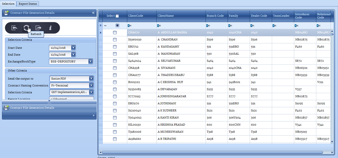Click the Report Location input field

(71, 98)
